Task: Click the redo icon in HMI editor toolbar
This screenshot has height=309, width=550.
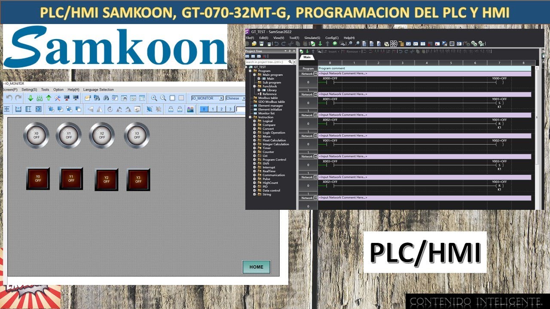Action: tap(18, 98)
